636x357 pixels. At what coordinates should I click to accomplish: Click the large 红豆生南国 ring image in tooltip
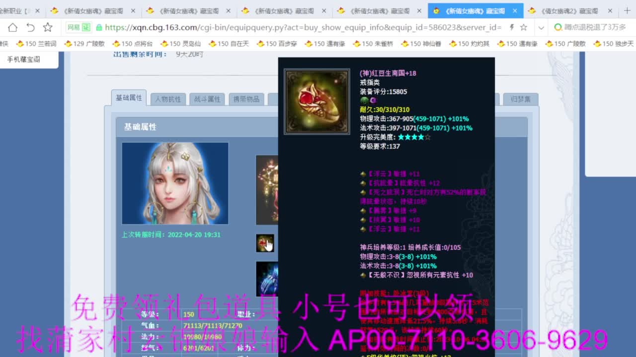click(x=317, y=102)
